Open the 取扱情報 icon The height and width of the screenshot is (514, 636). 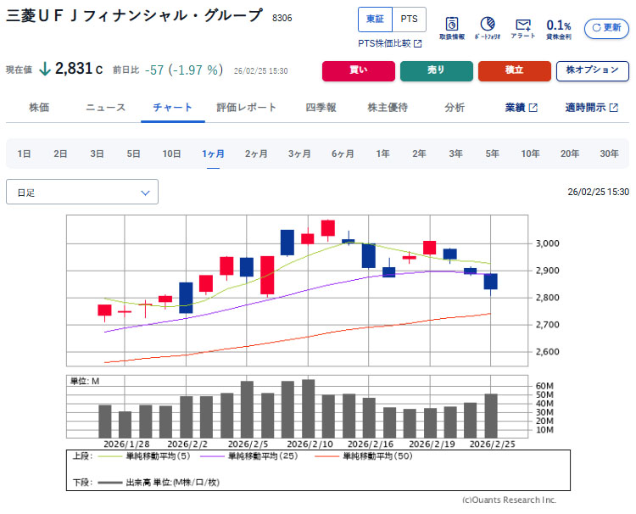pyautogui.click(x=452, y=28)
